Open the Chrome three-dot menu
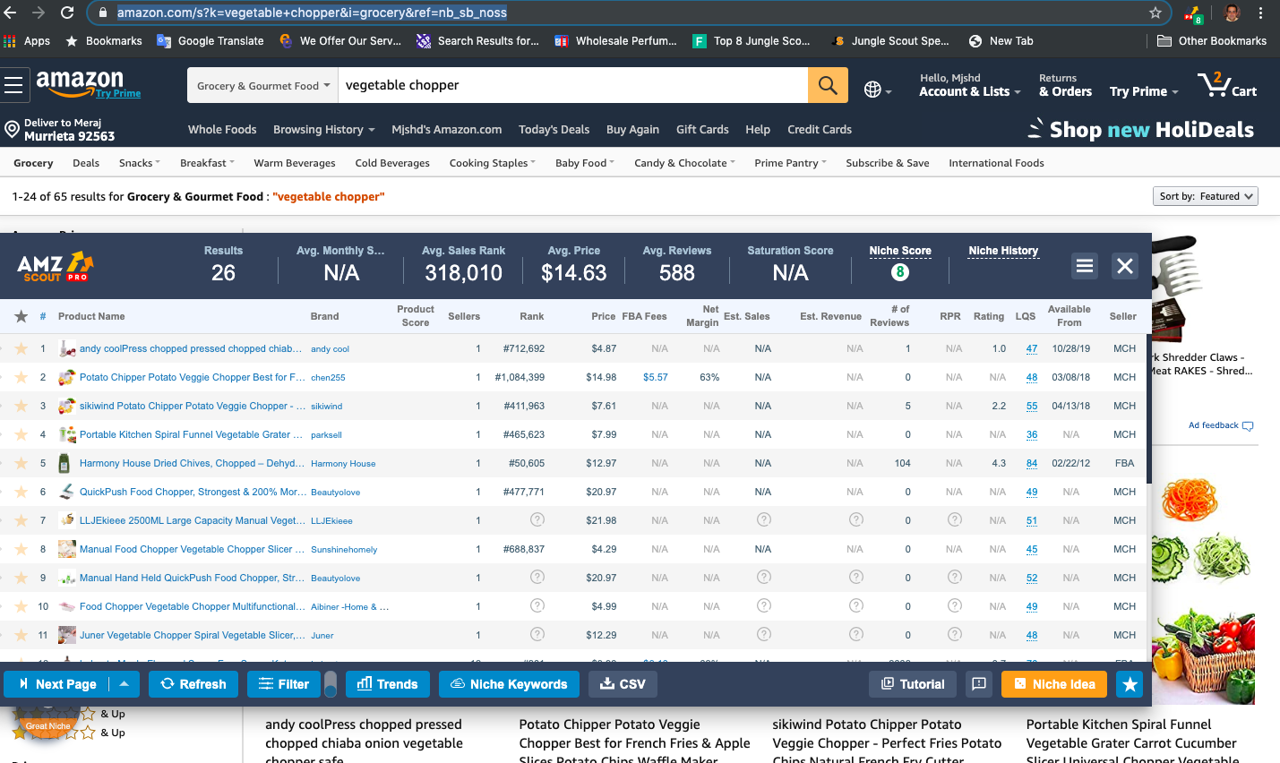 [1261, 13]
